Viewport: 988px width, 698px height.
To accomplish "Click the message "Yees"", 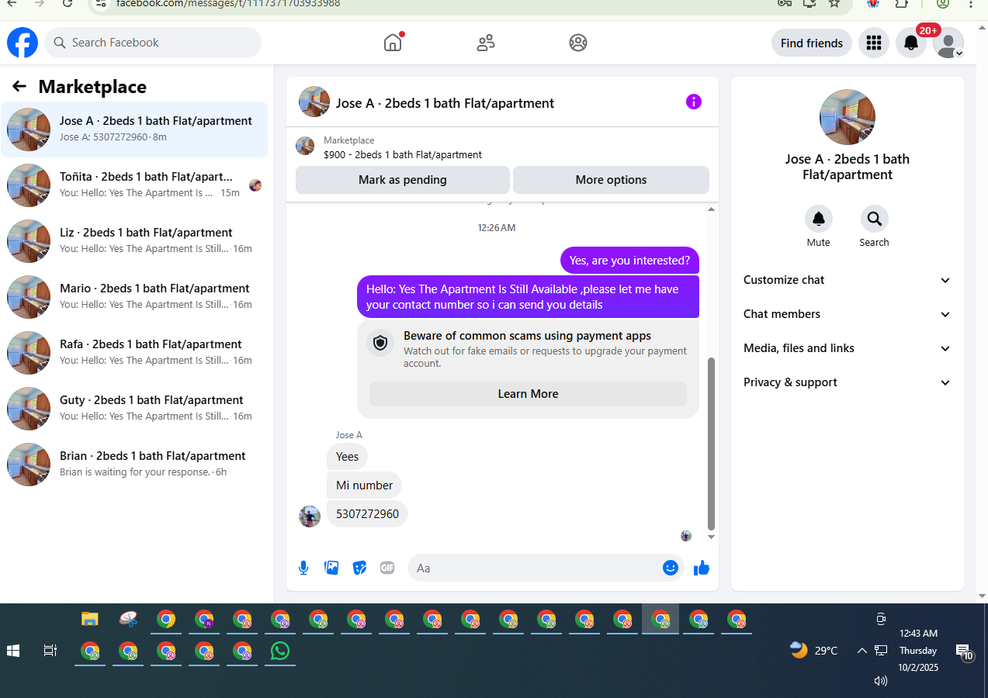I will click(x=347, y=456).
